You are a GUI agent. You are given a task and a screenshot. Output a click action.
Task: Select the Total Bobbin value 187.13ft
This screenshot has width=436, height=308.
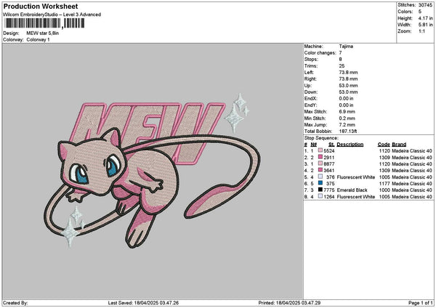tap(348, 131)
